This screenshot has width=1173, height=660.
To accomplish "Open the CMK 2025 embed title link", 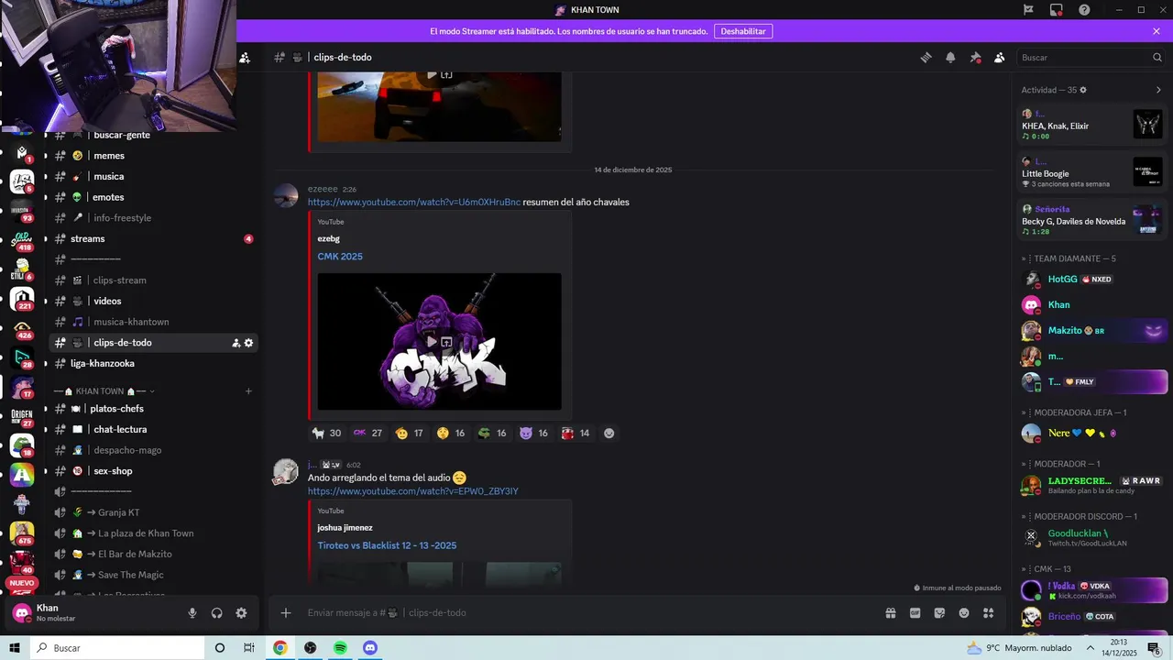I will point(340,257).
